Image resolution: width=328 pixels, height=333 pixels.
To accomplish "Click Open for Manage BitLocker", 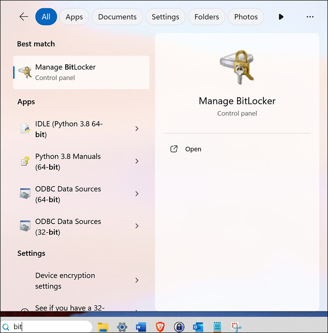I will [193, 149].
